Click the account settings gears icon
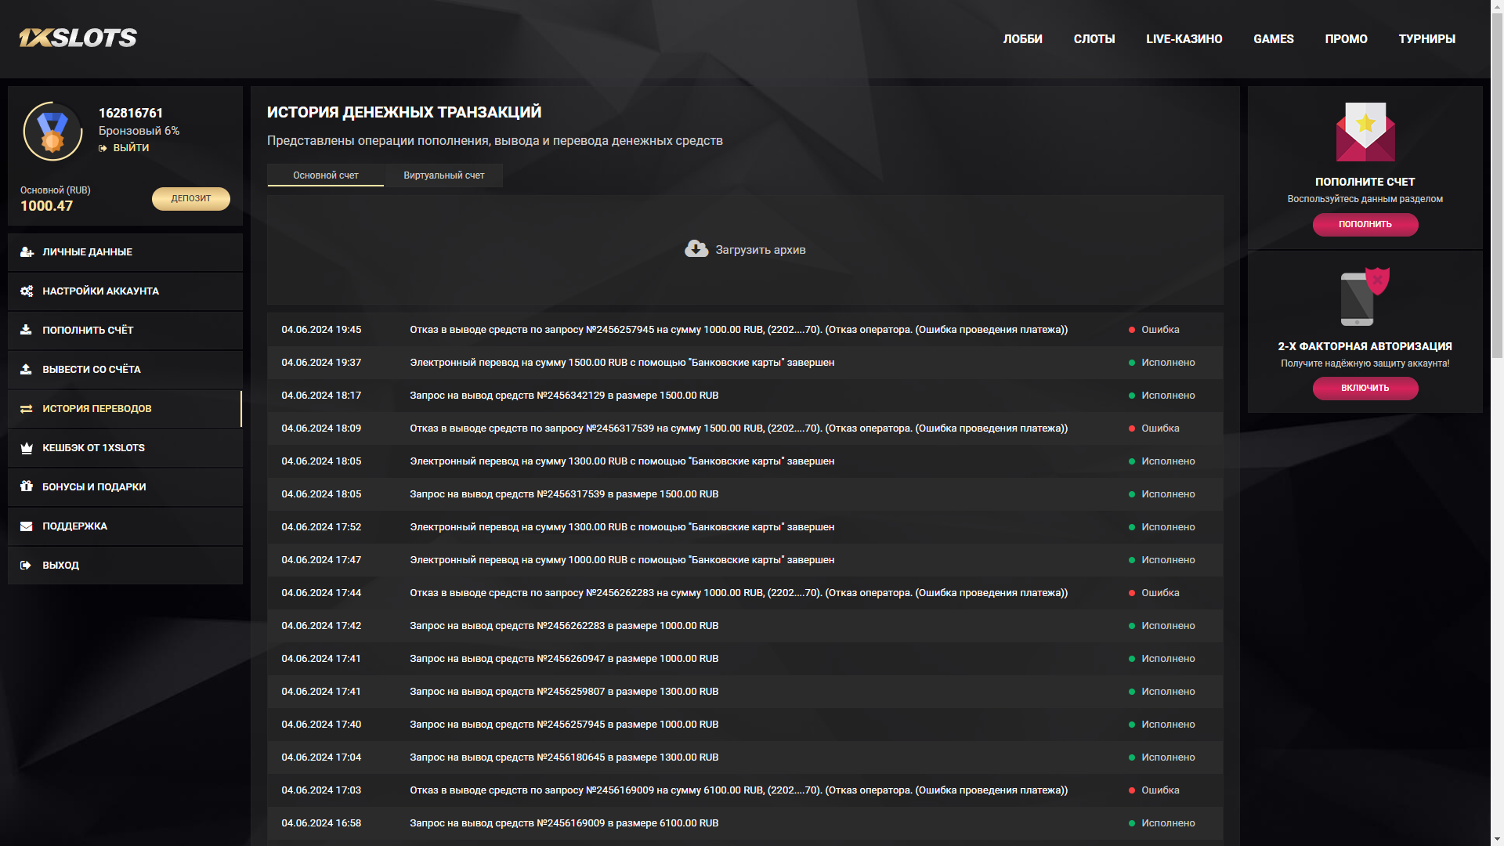Viewport: 1504px width, 846px height. (27, 291)
